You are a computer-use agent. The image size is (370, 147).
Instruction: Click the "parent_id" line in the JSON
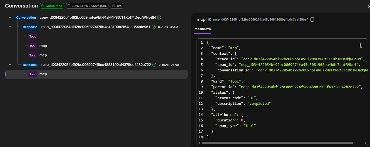coord(287,87)
